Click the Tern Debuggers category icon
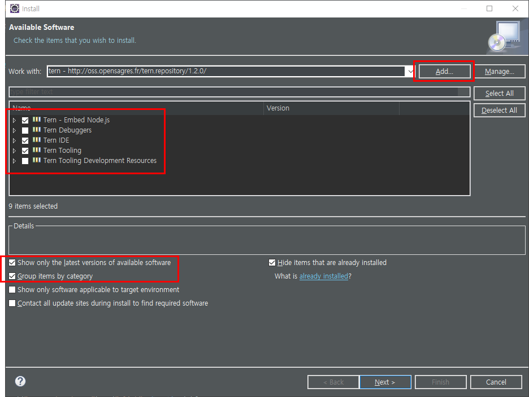 pyautogui.click(x=36, y=130)
